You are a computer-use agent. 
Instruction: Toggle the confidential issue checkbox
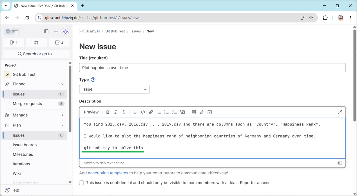pyautogui.click(x=82, y=183)
